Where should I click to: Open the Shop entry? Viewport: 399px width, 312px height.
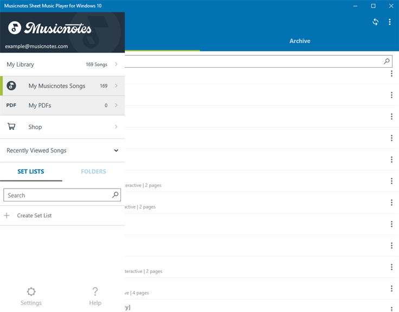coord(62,127)
